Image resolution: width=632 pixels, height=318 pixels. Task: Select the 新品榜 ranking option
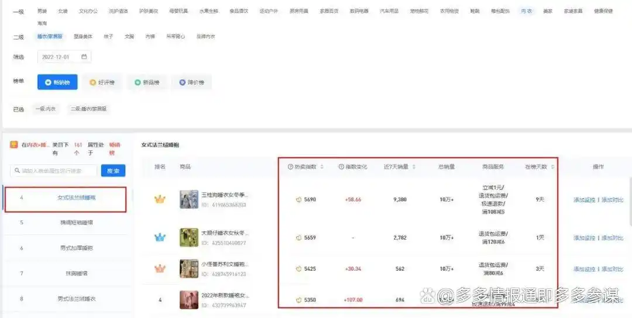(147, 82)
